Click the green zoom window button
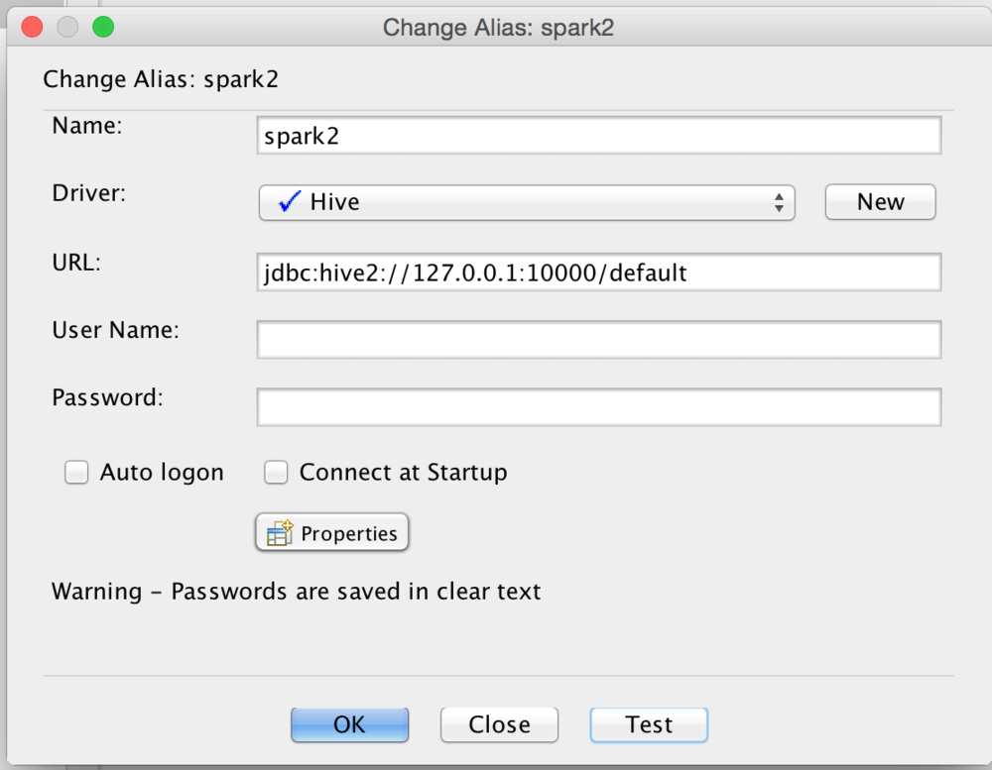Screen dimensions: 992x770 coord(103,27)
